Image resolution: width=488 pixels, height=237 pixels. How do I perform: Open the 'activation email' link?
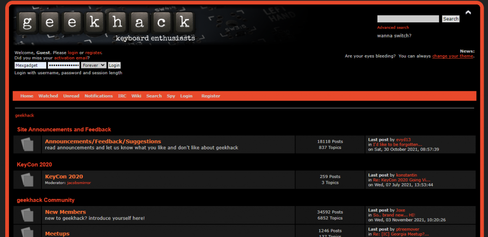pos(71,58)
